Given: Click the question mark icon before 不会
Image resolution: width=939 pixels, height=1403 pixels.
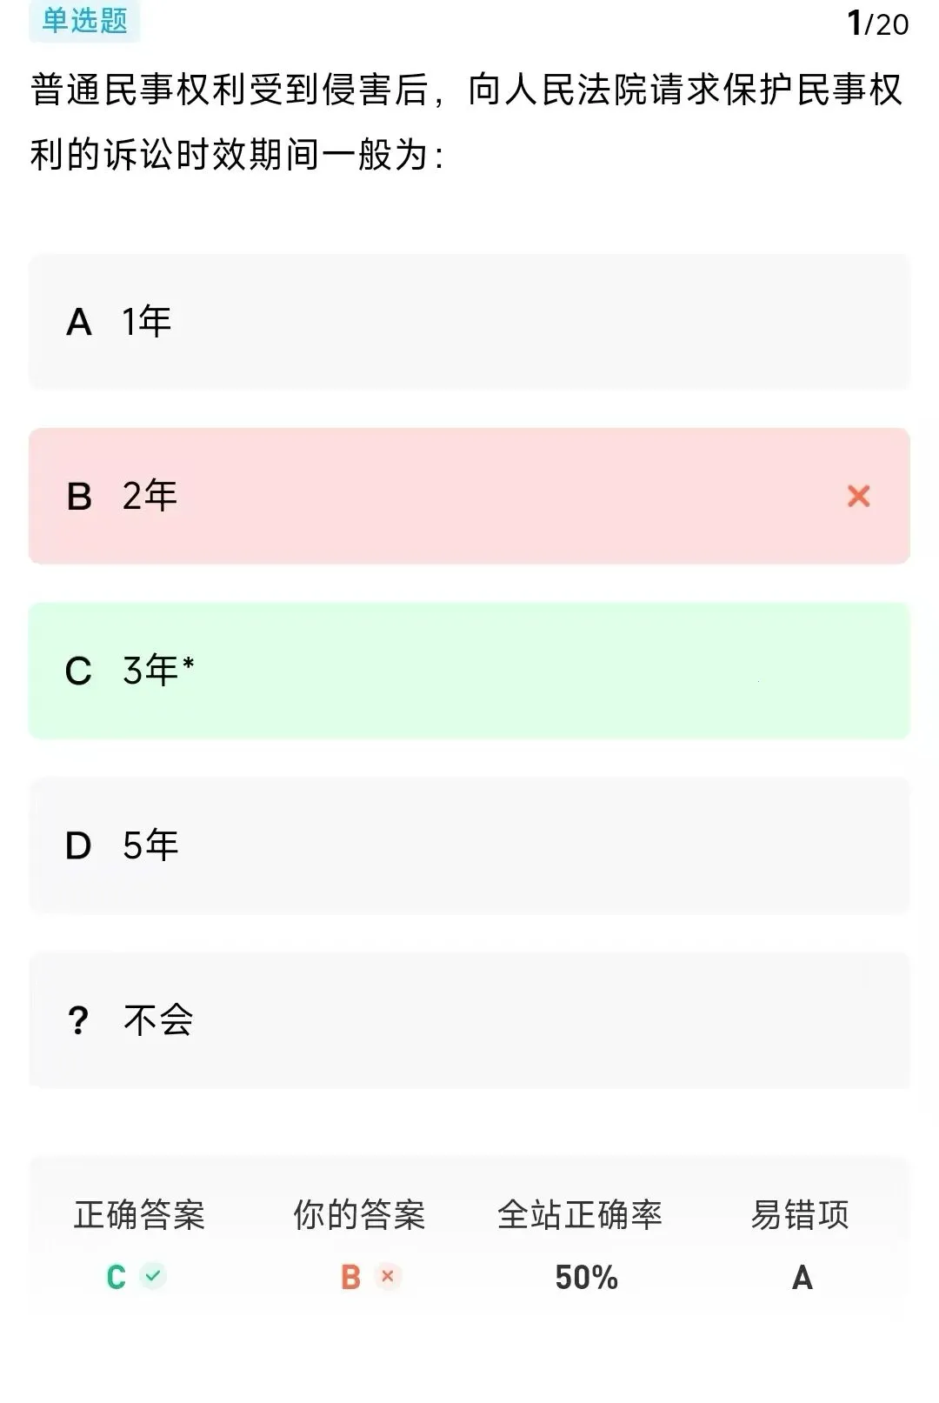Looking at the screenshot, I should 78,1019.
